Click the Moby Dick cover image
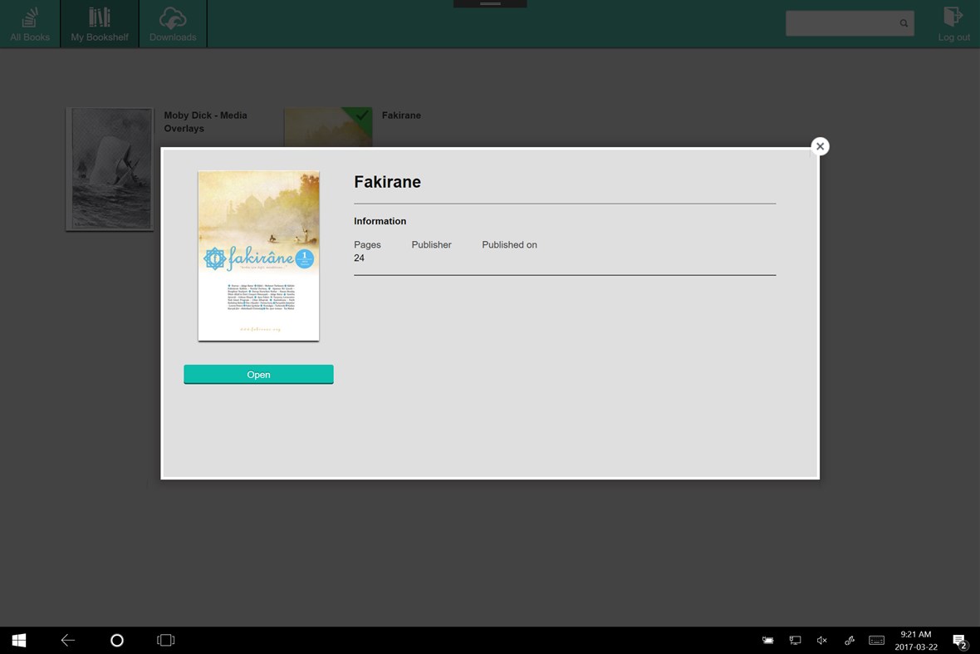Viewport: 980px width, 654px height. point(109,168)
